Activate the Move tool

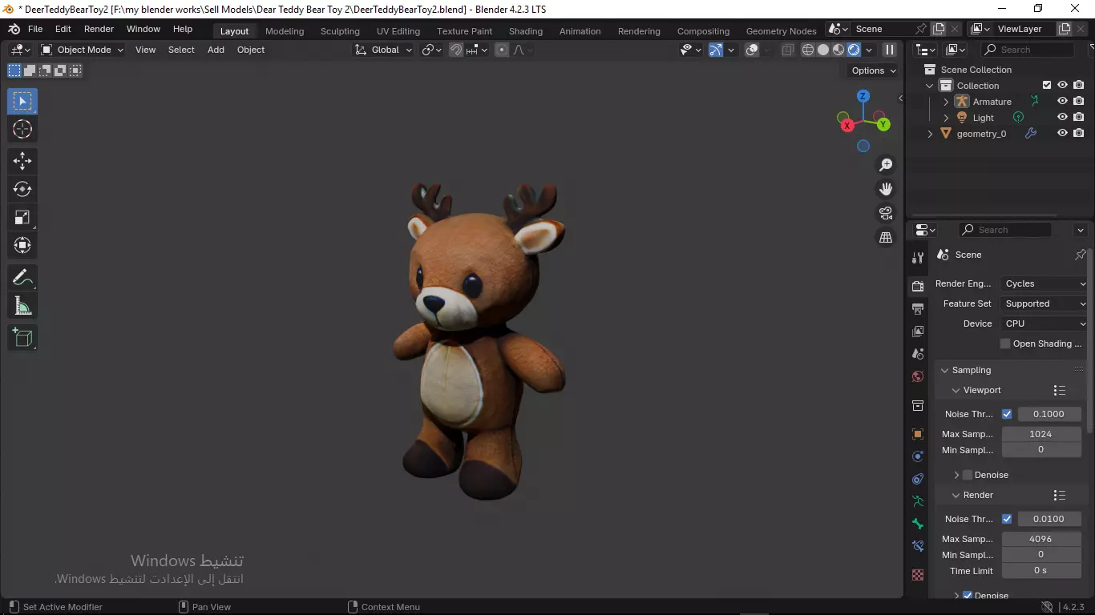[22, 161]
